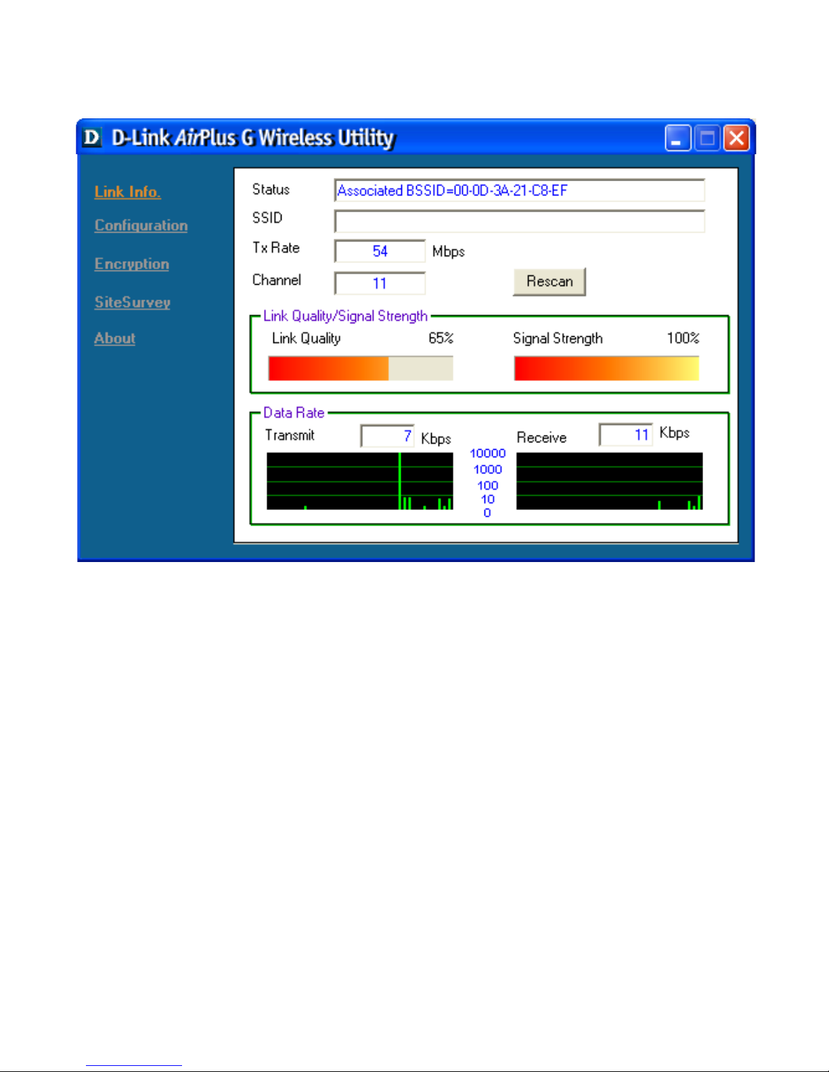The width and height of the screenshot is (829, 1072).
Task: Click the D-Link logo icon in title bar
Action: [x=91, y=138]
